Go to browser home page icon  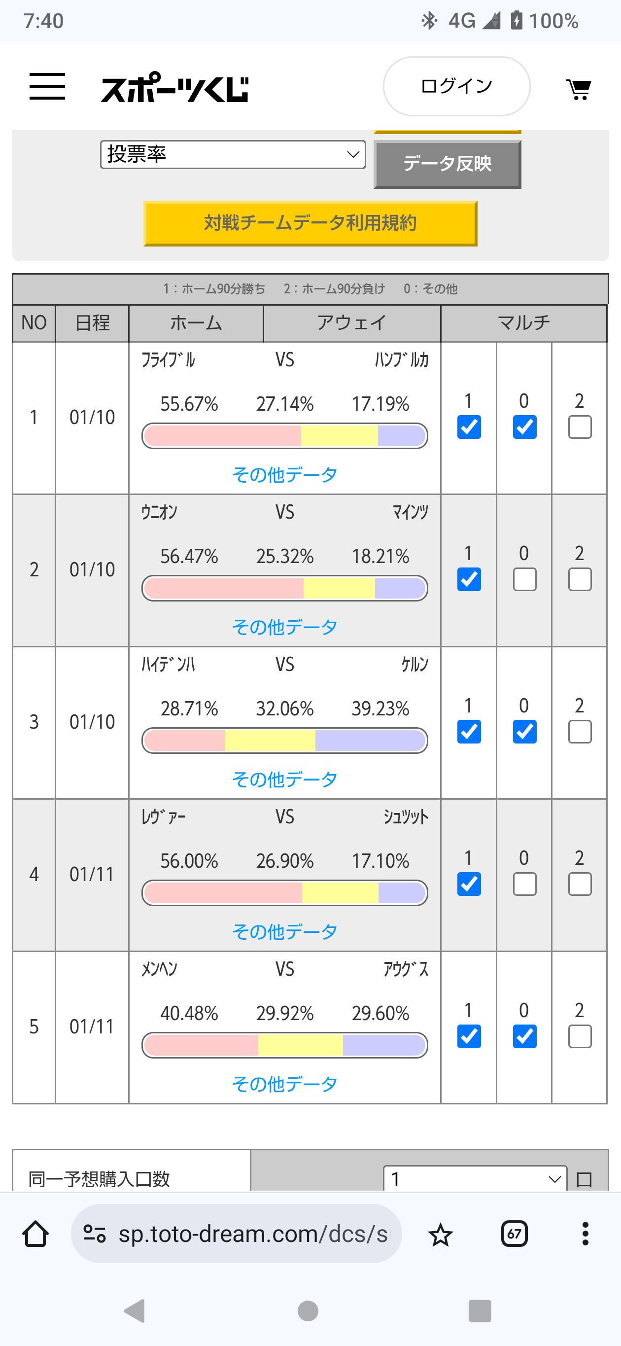point(35,1234)
